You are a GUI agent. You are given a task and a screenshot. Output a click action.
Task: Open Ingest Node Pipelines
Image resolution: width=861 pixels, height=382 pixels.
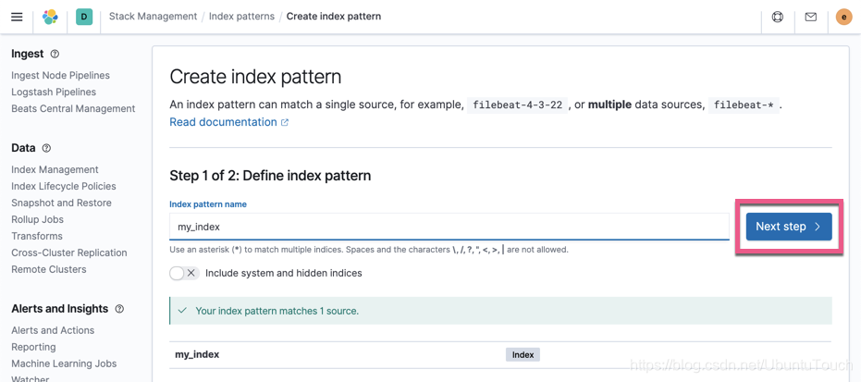pyautogui.click(x=60, y=76)
